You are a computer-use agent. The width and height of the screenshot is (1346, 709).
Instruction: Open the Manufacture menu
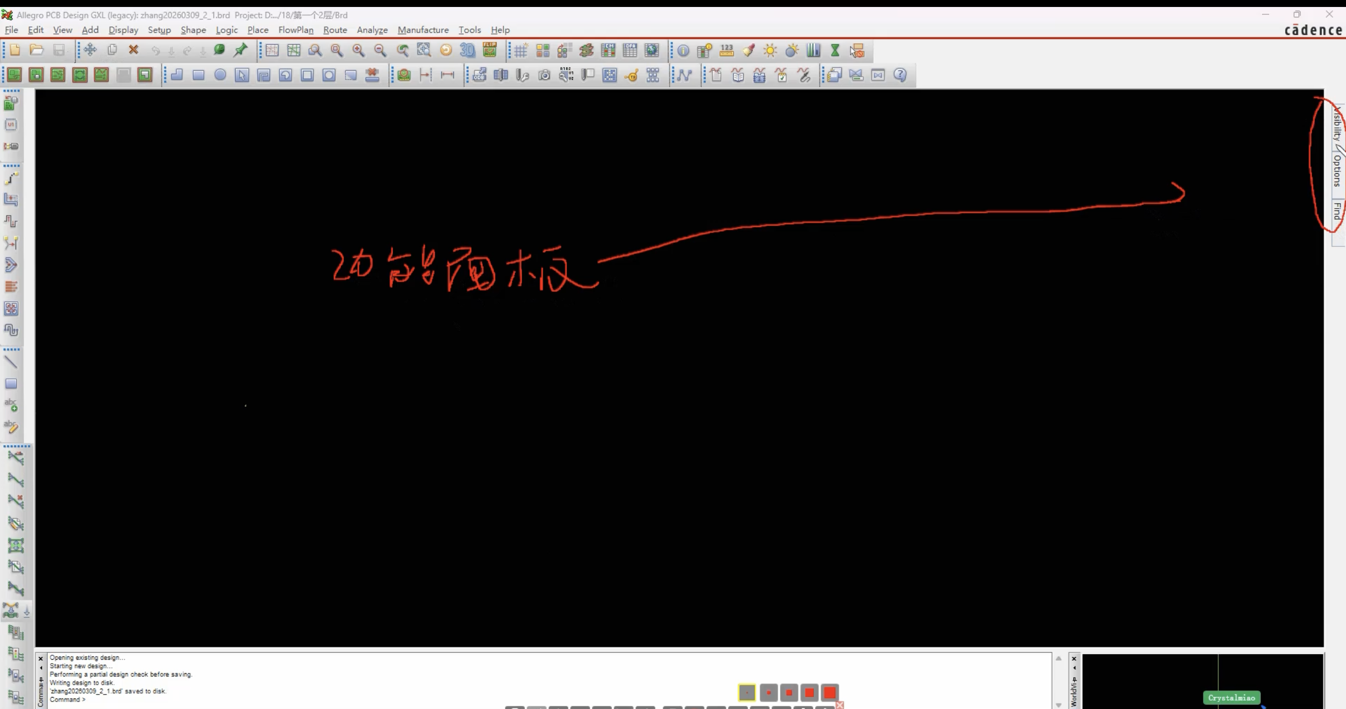click(x=423, y=30)
